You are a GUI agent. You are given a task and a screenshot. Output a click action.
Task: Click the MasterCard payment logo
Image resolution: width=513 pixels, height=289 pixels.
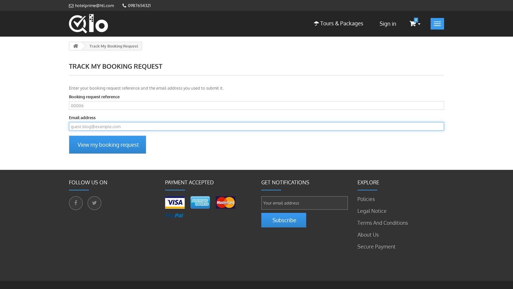(225, 202)
